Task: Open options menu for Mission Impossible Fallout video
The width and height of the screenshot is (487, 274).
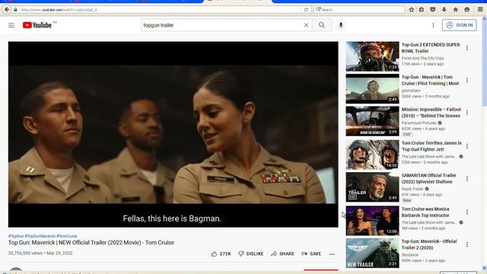Action: (466, 113)
